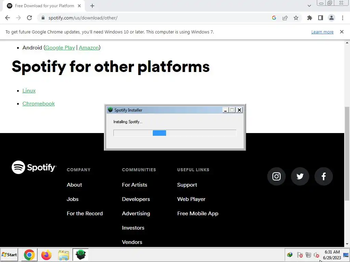Screen dimensions: 350x262
Task: Open Web Player link
Action: point(191,199)
